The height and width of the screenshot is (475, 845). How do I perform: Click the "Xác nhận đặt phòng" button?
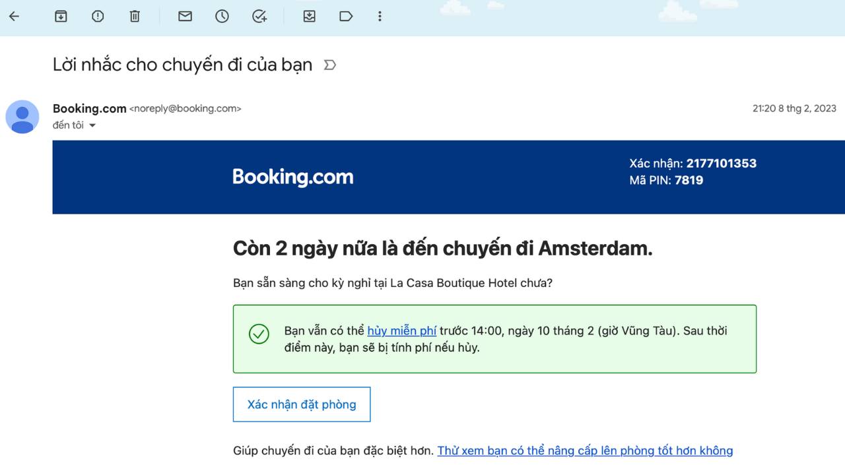click(x=301, y=404)
